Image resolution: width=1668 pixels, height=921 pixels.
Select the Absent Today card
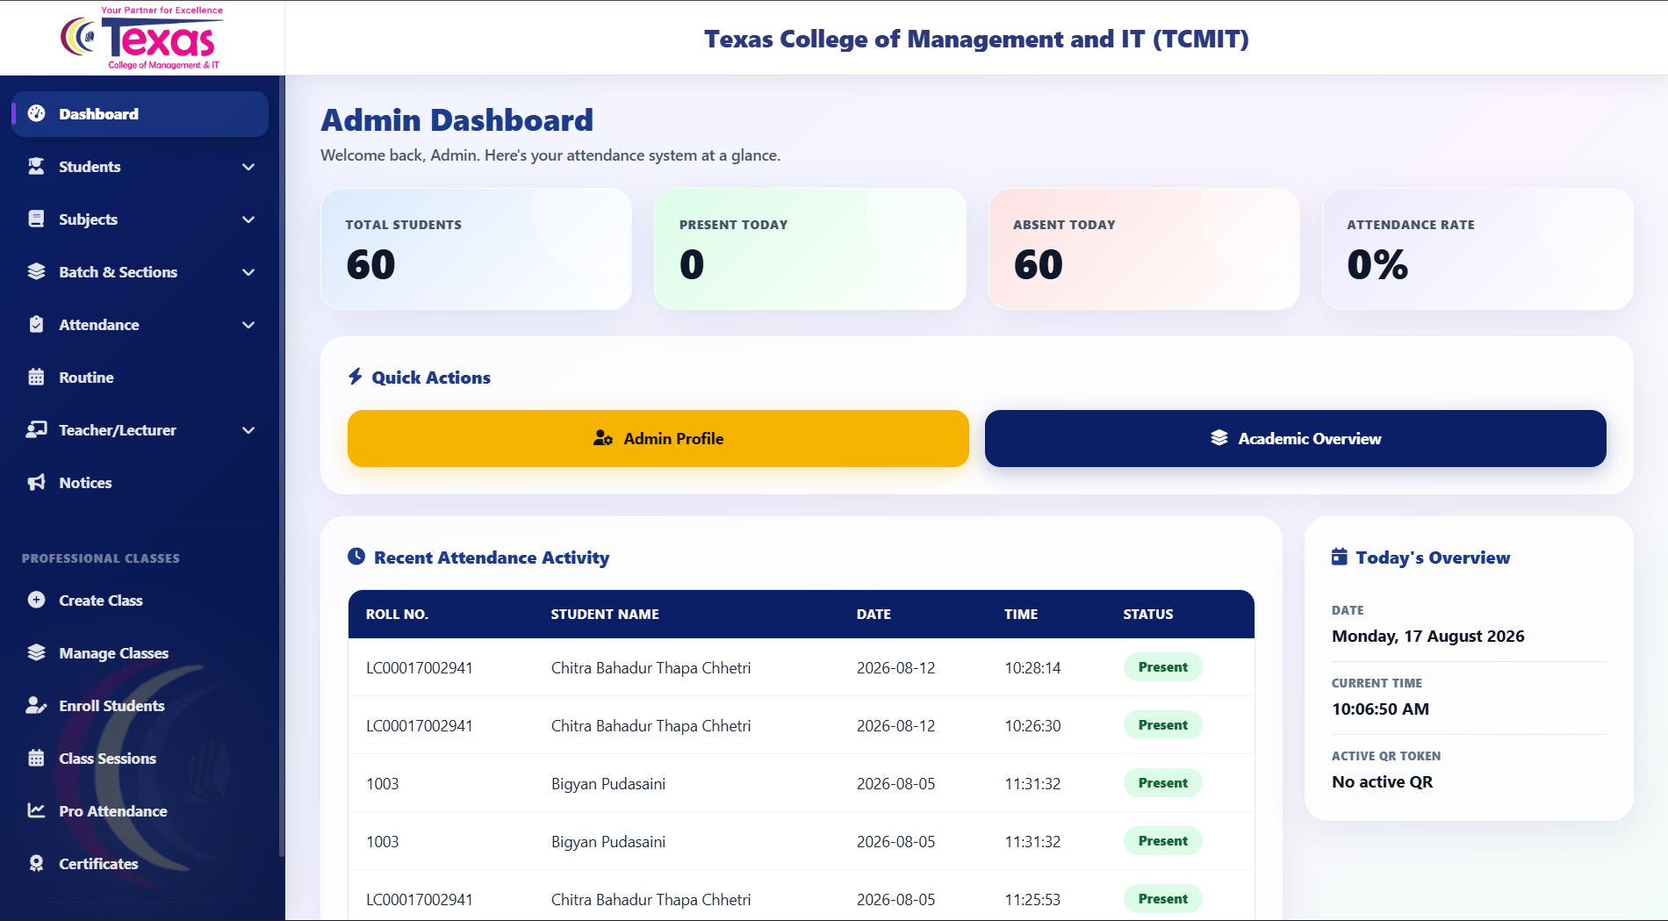click(1144, 248)
